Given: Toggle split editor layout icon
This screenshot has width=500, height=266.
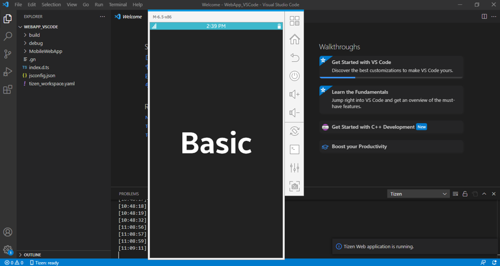Looking at the screenshot, I should coord(484,17).
